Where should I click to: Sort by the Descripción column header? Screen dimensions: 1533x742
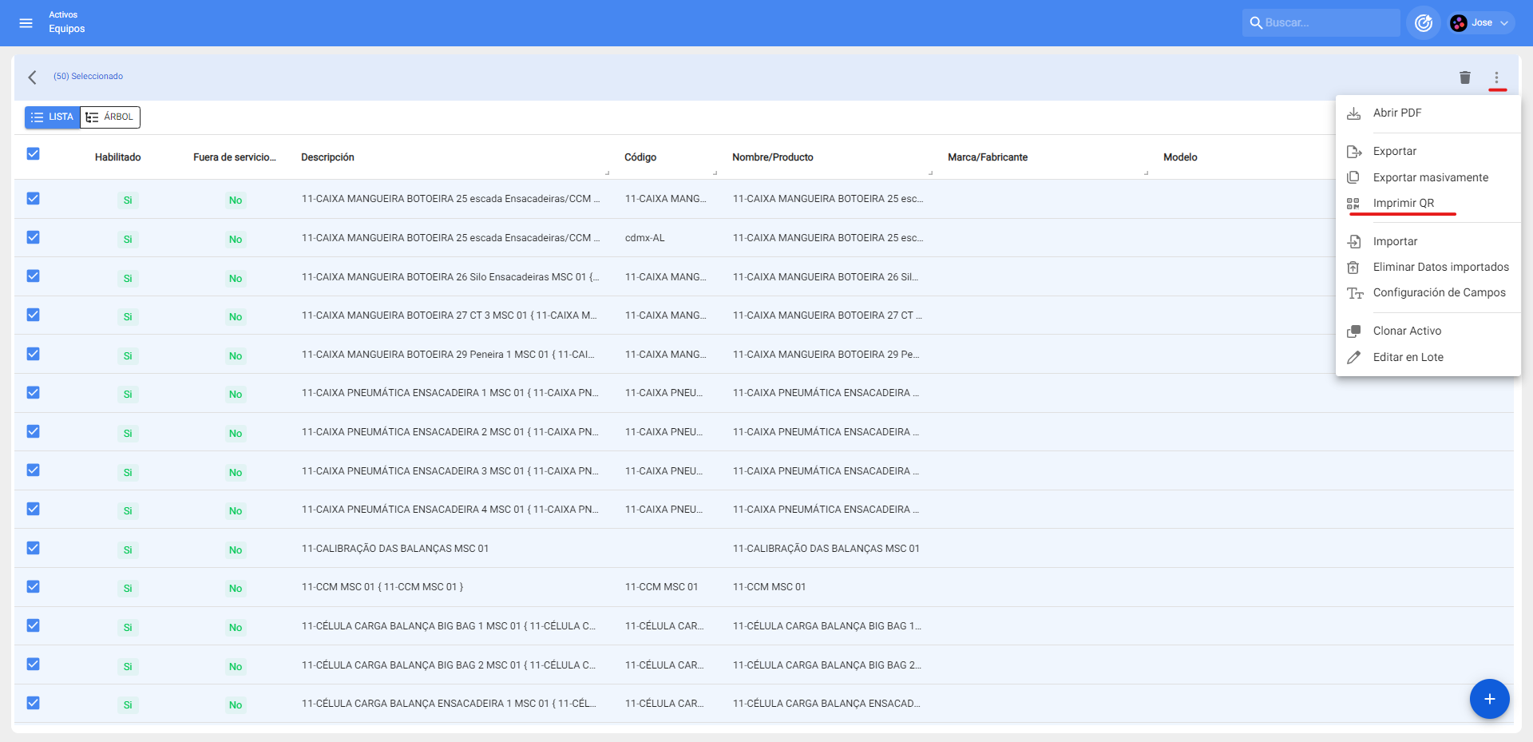pyautogui.click(x=327, y=157)
